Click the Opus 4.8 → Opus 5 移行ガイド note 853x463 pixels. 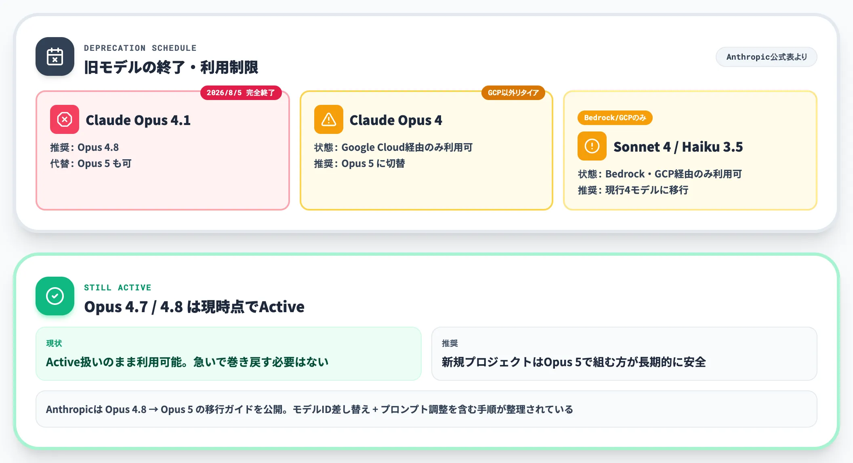pos(426,409)
